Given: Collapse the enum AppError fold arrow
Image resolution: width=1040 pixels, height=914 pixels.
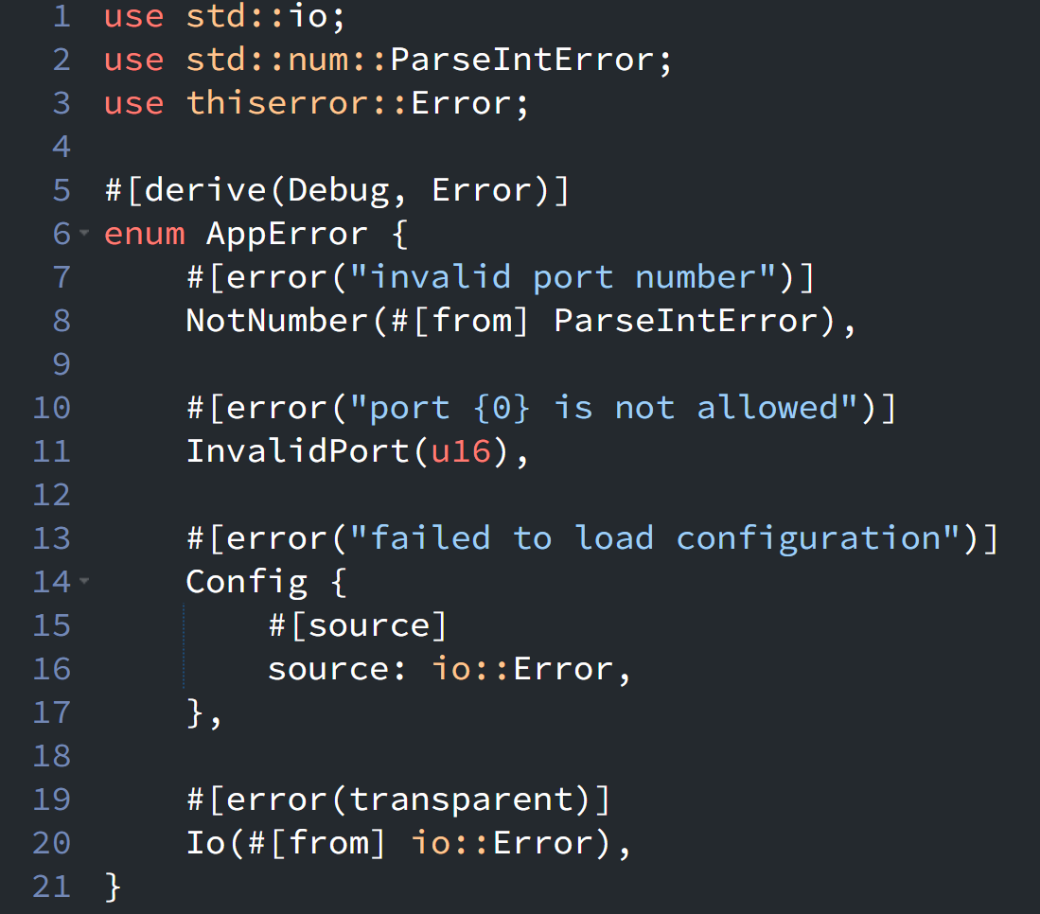Looking at the screenshot, I should [x=84, y=233].
